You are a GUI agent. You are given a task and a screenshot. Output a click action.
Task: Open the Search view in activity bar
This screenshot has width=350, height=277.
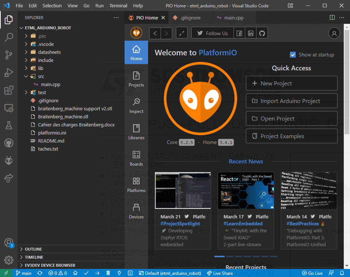click(x=9, y=37)
